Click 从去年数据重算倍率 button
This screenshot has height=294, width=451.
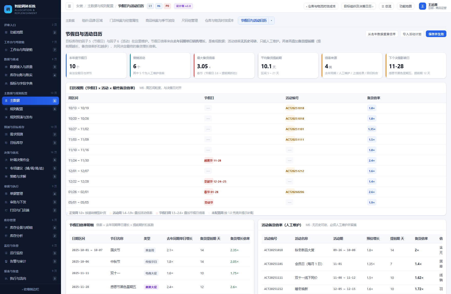tap(382, 34)
